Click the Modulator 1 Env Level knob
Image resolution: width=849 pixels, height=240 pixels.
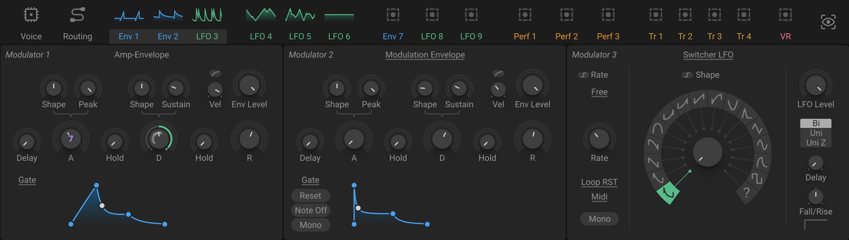click(x=249, y=85)
